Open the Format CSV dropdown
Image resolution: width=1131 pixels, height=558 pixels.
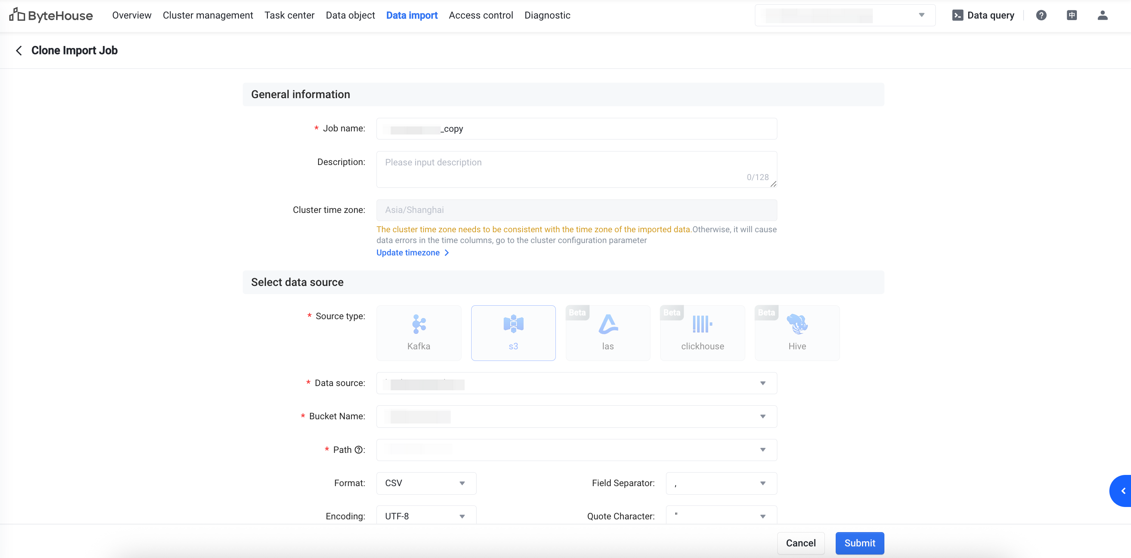pos(426,483)
